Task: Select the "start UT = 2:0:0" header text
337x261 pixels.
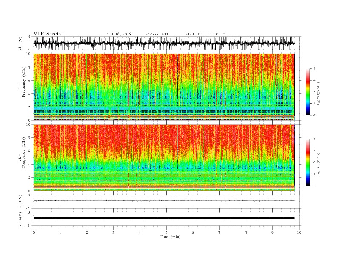Action: click(206, 34)
